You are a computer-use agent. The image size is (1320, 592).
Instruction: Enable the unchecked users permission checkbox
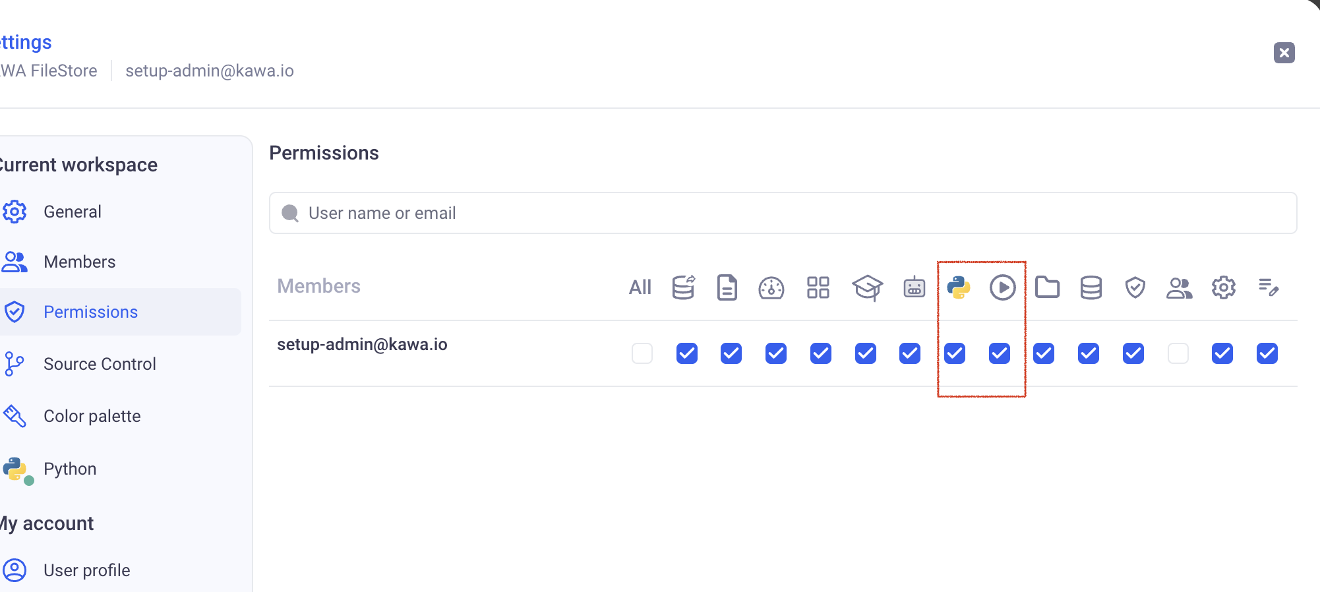(1178, 353)
